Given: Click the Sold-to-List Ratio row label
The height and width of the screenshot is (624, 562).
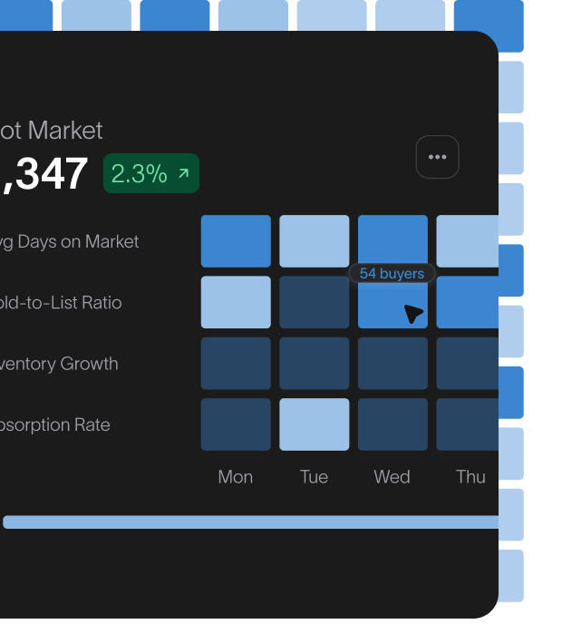Looking at the screenshot, I should (x=61, y=302).
